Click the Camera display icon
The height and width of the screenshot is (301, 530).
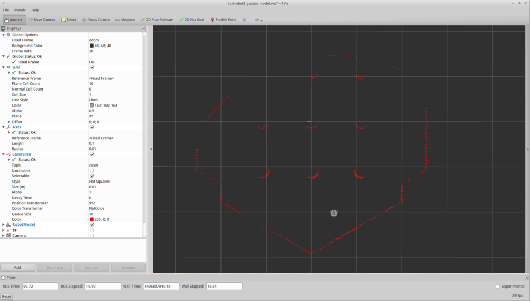tap(8, 235)
